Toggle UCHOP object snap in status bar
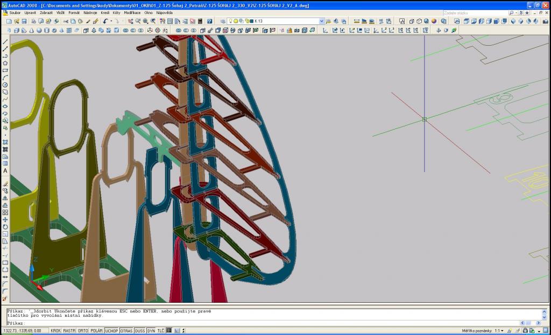Viewport: 551px width, 335px height. tap(111, 331)
